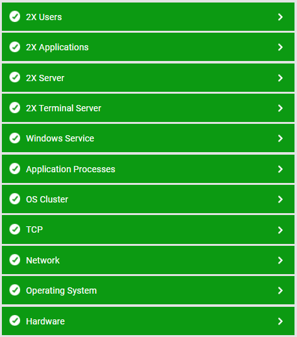Click the chevron on the TCP row
297x337 pixels.
pyautogui.click(x=280, y=230)
